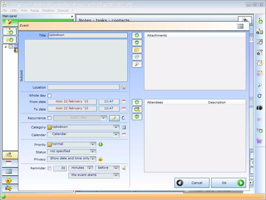Enable the Reminder checkbox

50,168
